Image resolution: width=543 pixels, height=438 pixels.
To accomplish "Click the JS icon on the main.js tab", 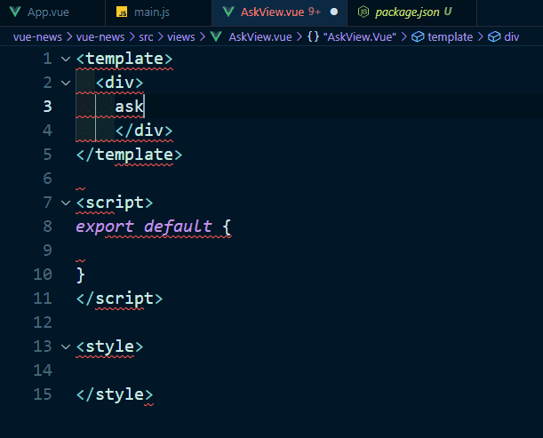I will (124, 12).
